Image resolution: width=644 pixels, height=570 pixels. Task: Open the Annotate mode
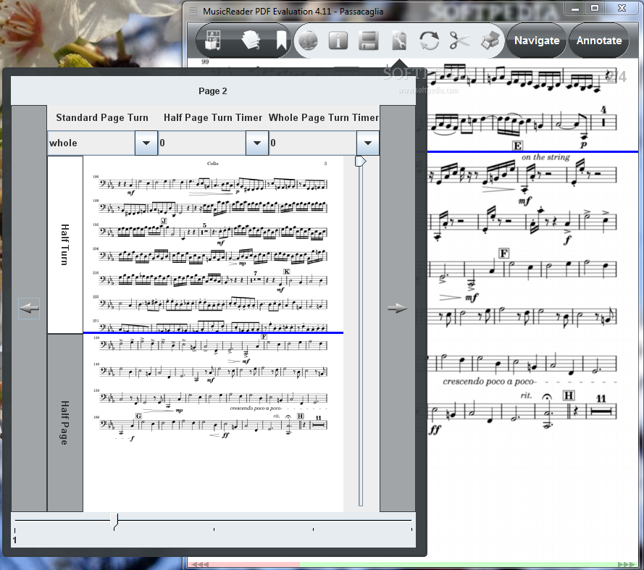coord(599,41)
